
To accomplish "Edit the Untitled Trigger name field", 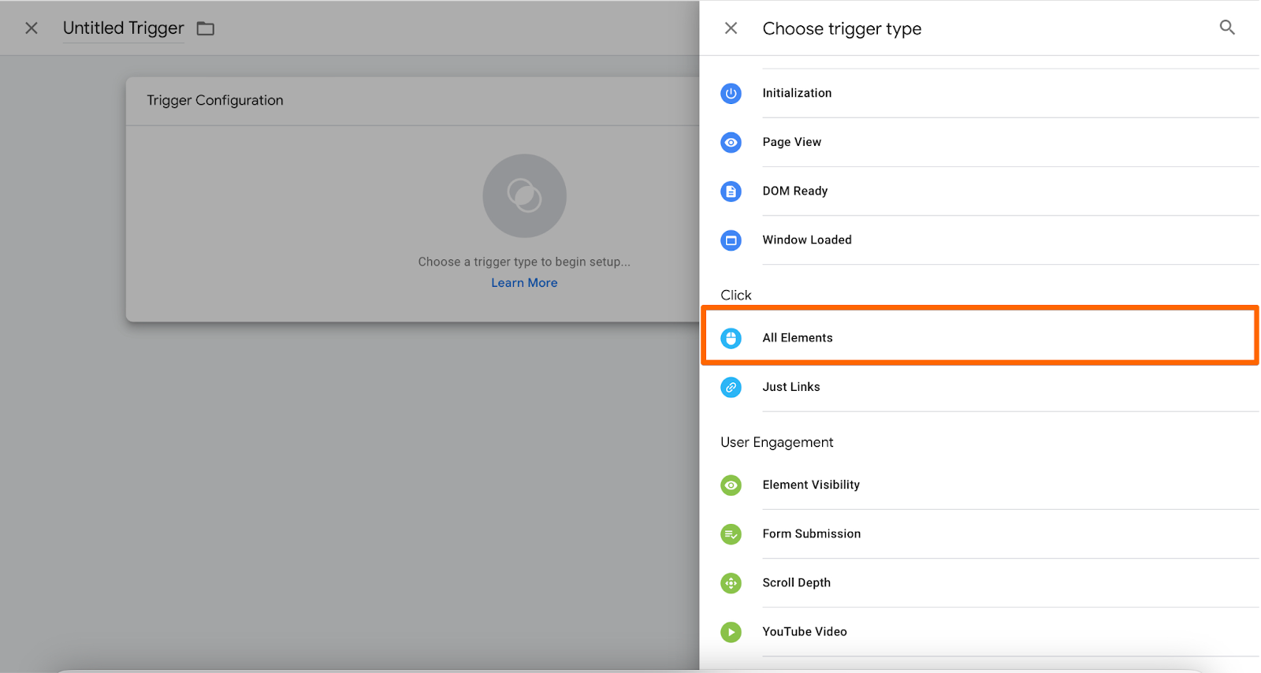I will coord(123,28).
